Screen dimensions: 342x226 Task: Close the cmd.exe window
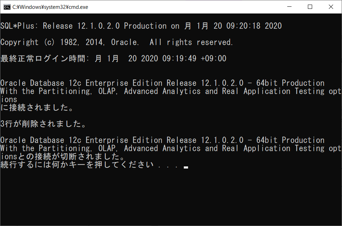331,7
